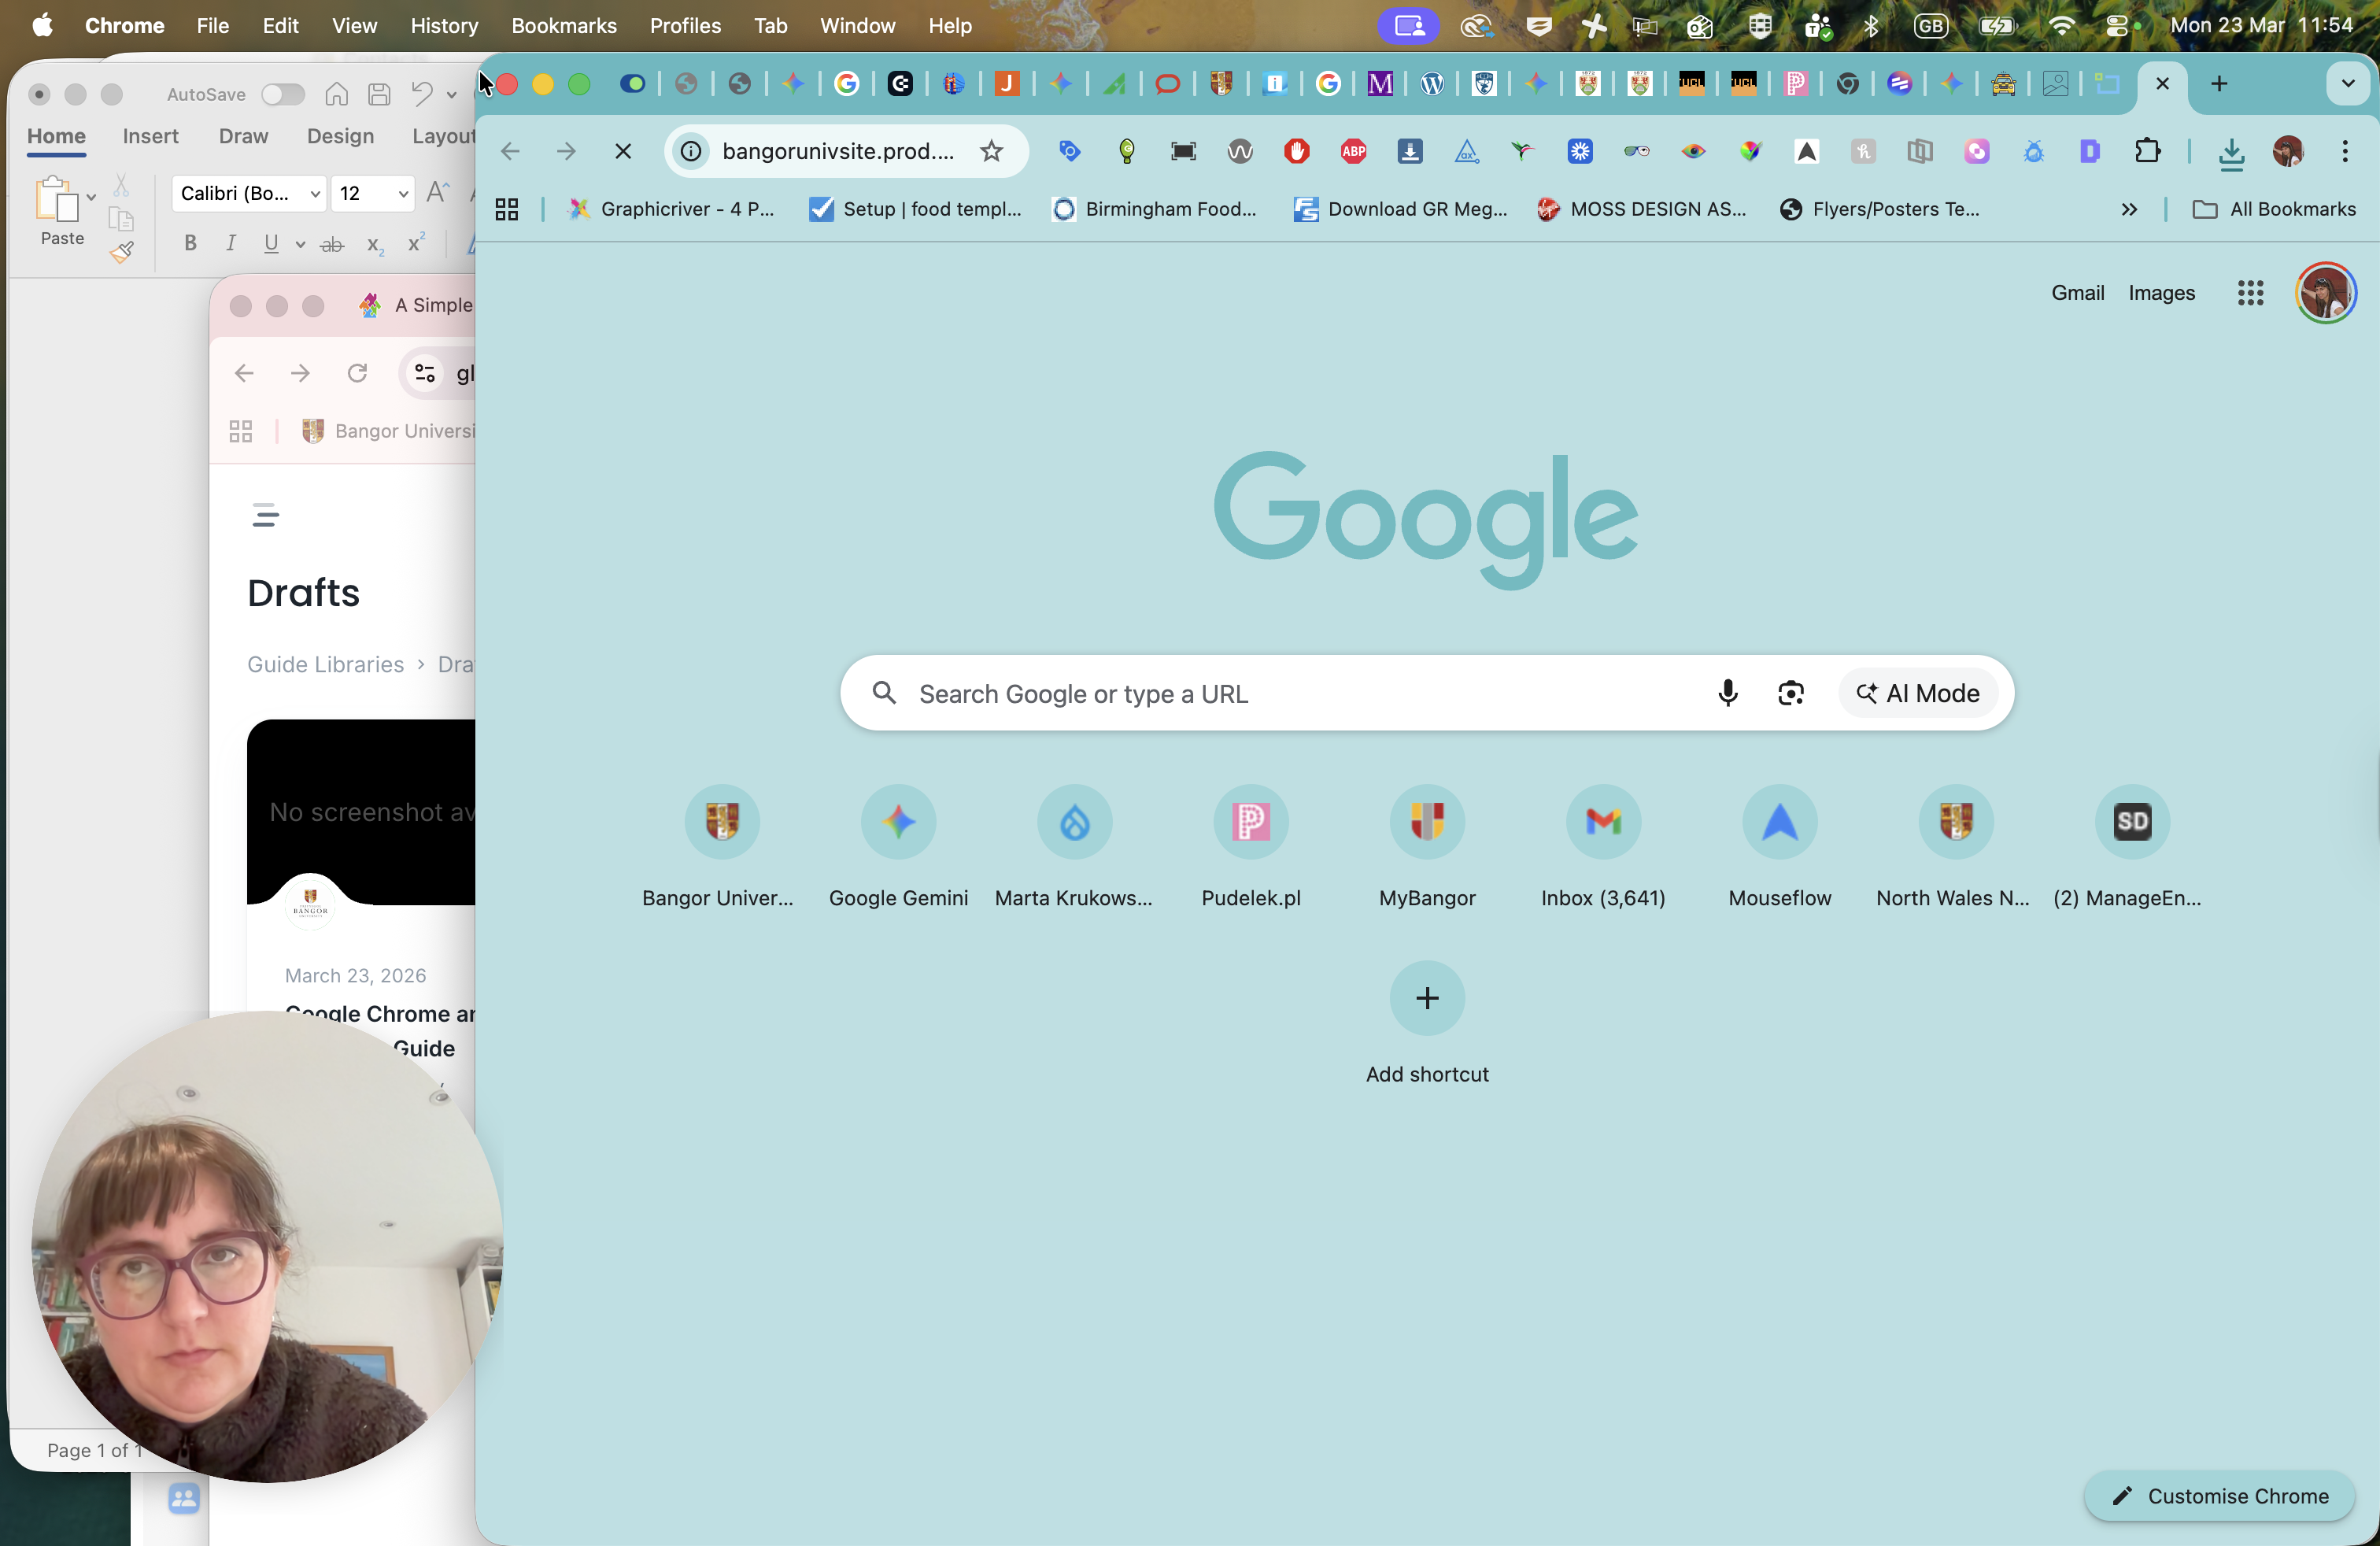Image resolution: width=2380 pixels, height=1546 pixels.
Task: Open Google Lens image search icon
Action: 1790,693
